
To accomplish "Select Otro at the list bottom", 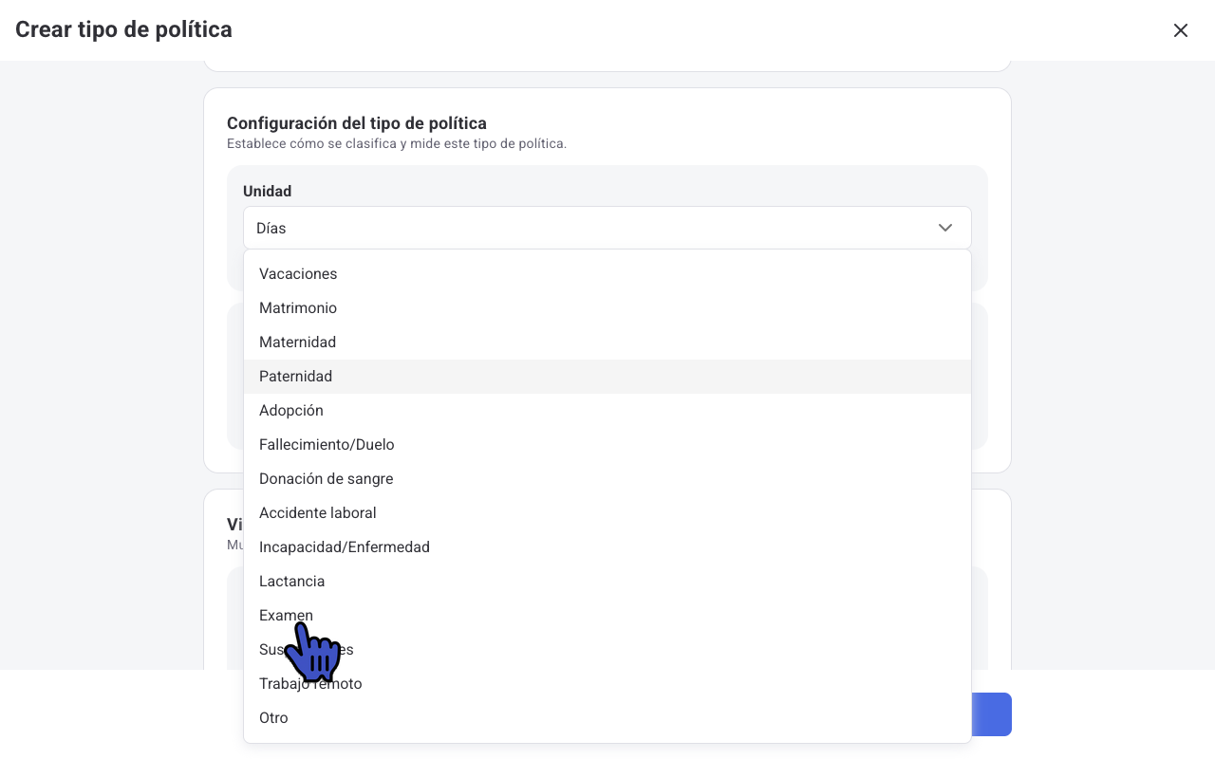I will pyautogui.click(x=607, y=717).
